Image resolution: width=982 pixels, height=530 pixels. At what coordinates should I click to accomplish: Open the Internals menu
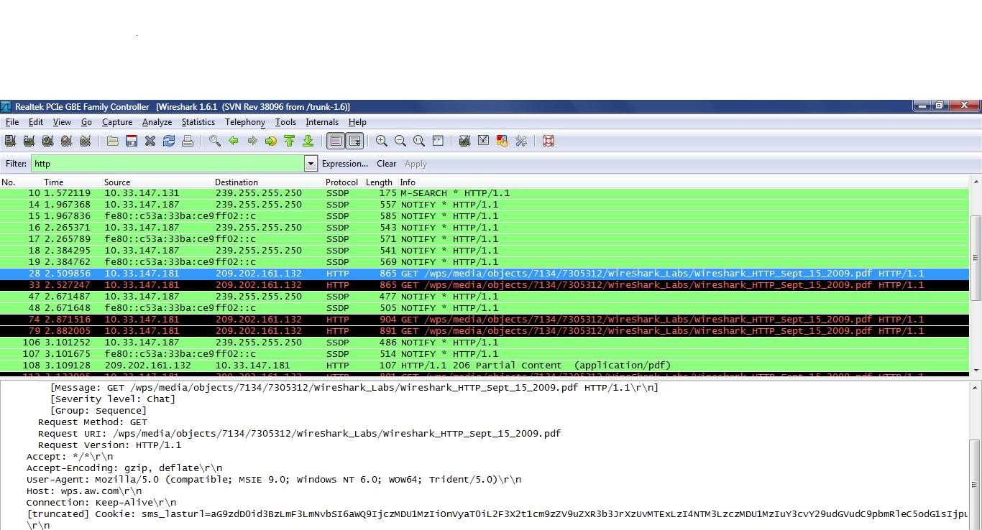322,122
